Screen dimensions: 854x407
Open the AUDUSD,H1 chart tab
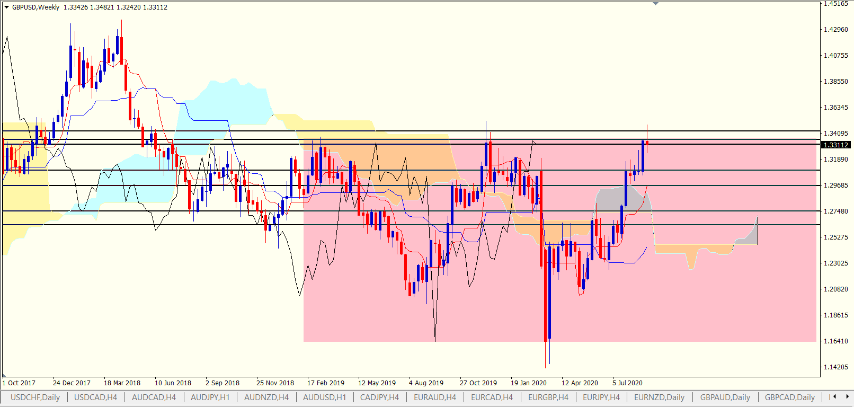[x=324, y=397]
